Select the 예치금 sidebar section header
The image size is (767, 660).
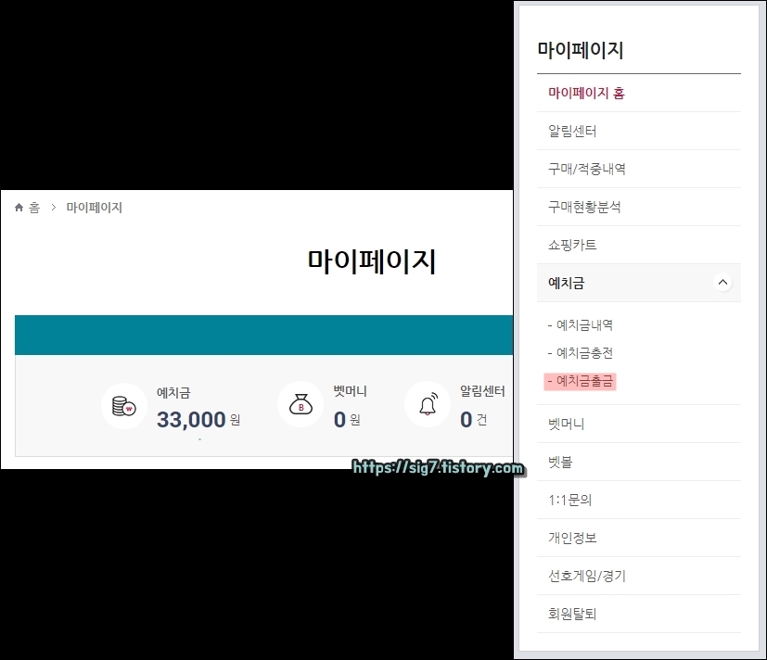[639, 283]
